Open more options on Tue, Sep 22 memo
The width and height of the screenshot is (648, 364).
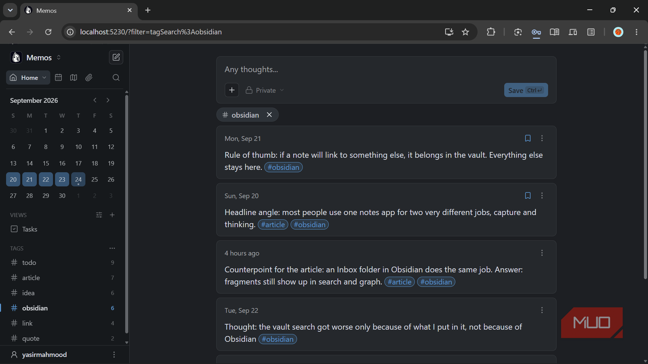[x=542, y=310]
